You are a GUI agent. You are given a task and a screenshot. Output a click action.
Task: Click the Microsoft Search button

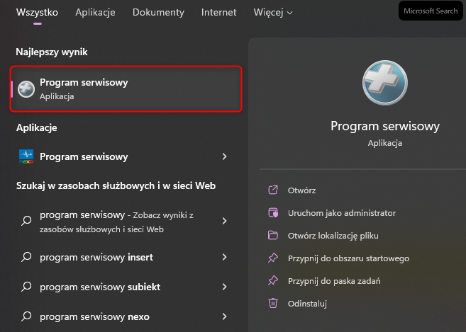pos(431,12)
